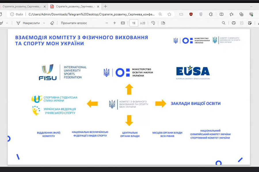Open the Extensions puzzle menu
Image resolution: width=259 pixels, height=172 pixels.
tap(211, 14)
